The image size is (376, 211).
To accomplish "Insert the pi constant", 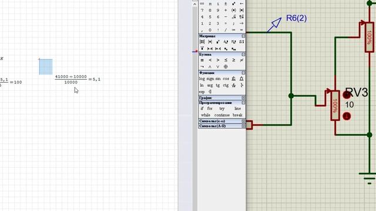I will tap(210, 4).
